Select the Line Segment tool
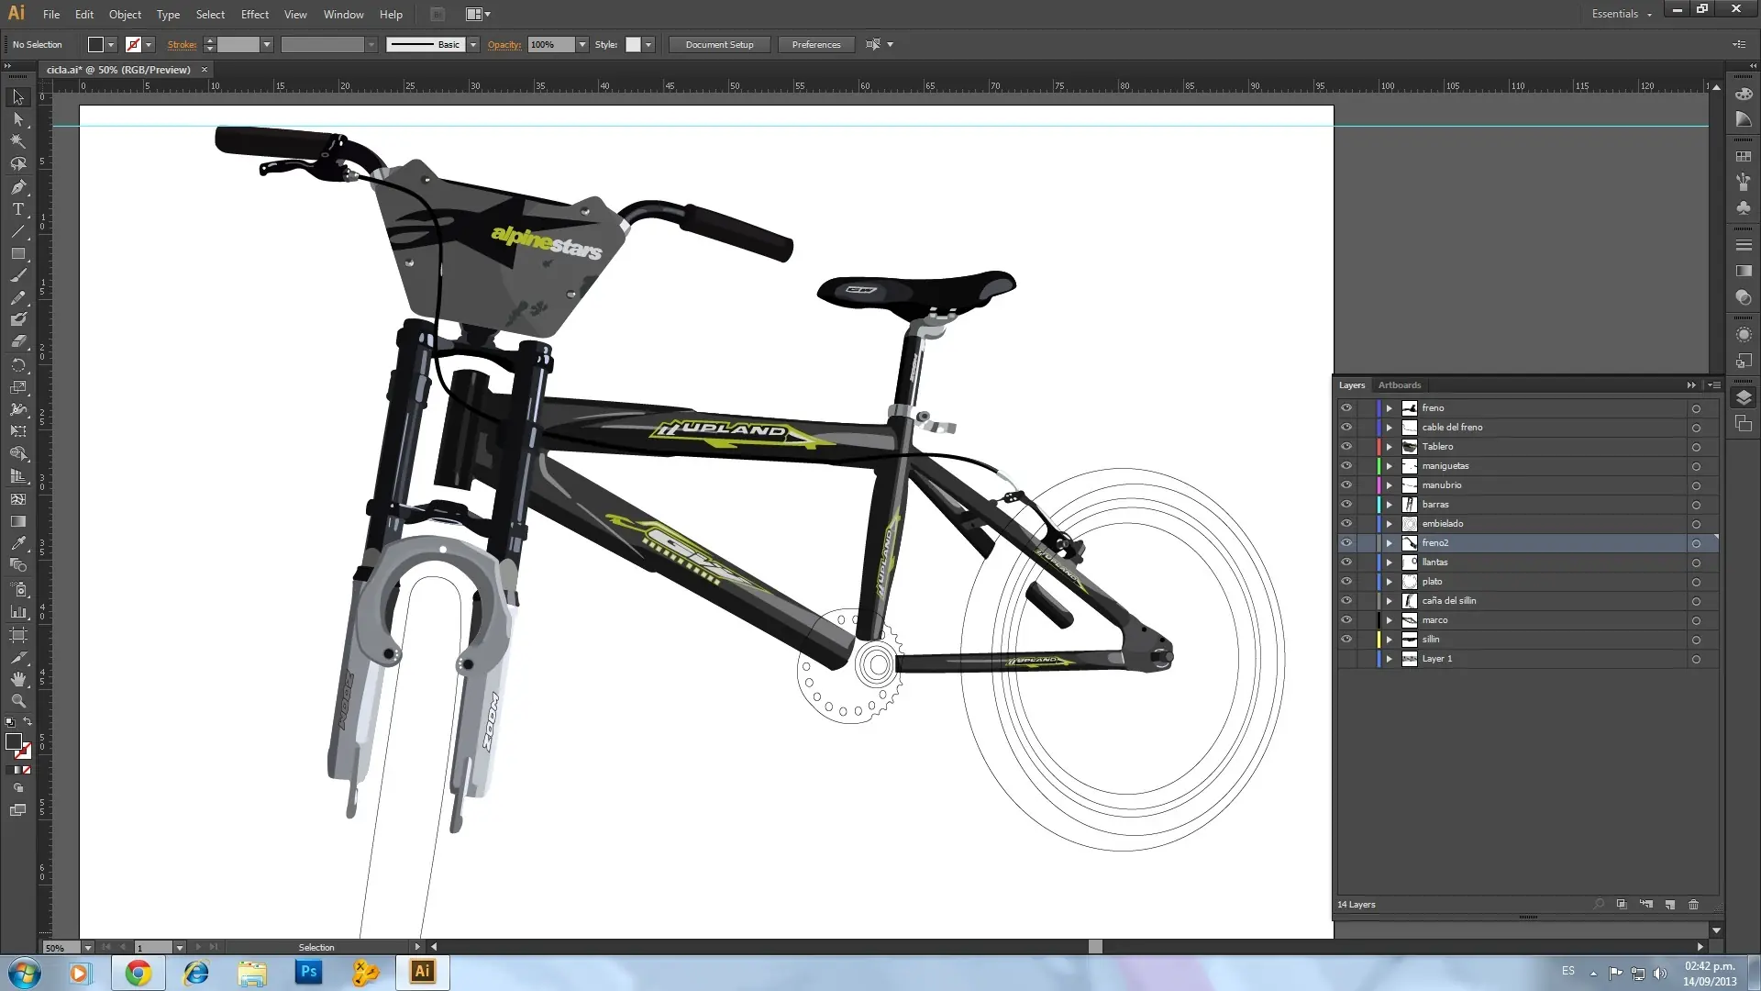This screenshot has height=991, width=1761. 18,231
